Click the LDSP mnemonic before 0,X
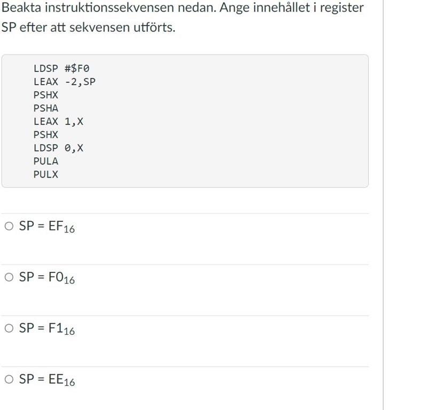427x410 pixels. click(x=46, y=148)
